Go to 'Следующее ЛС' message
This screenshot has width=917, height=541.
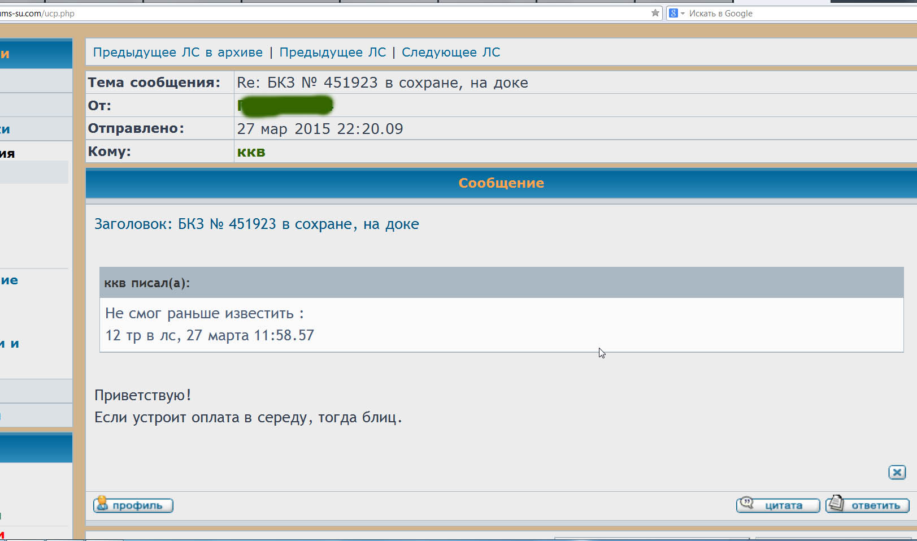tap(450, 53)
